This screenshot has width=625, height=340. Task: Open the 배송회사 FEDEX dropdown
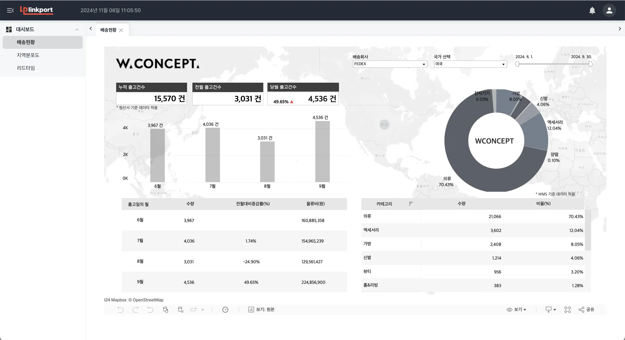390,64
